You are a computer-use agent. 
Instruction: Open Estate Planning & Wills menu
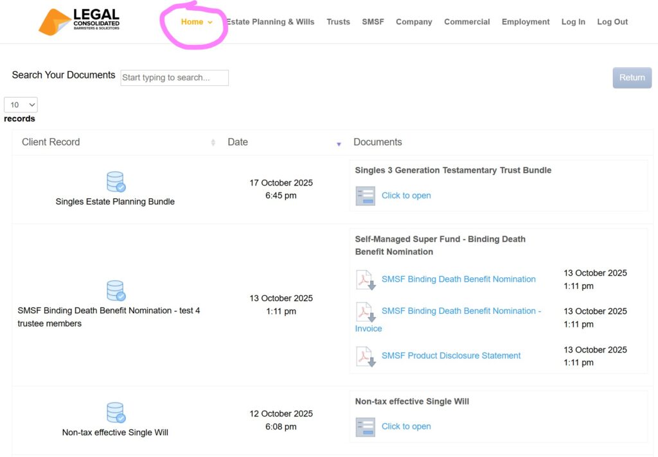271,22
